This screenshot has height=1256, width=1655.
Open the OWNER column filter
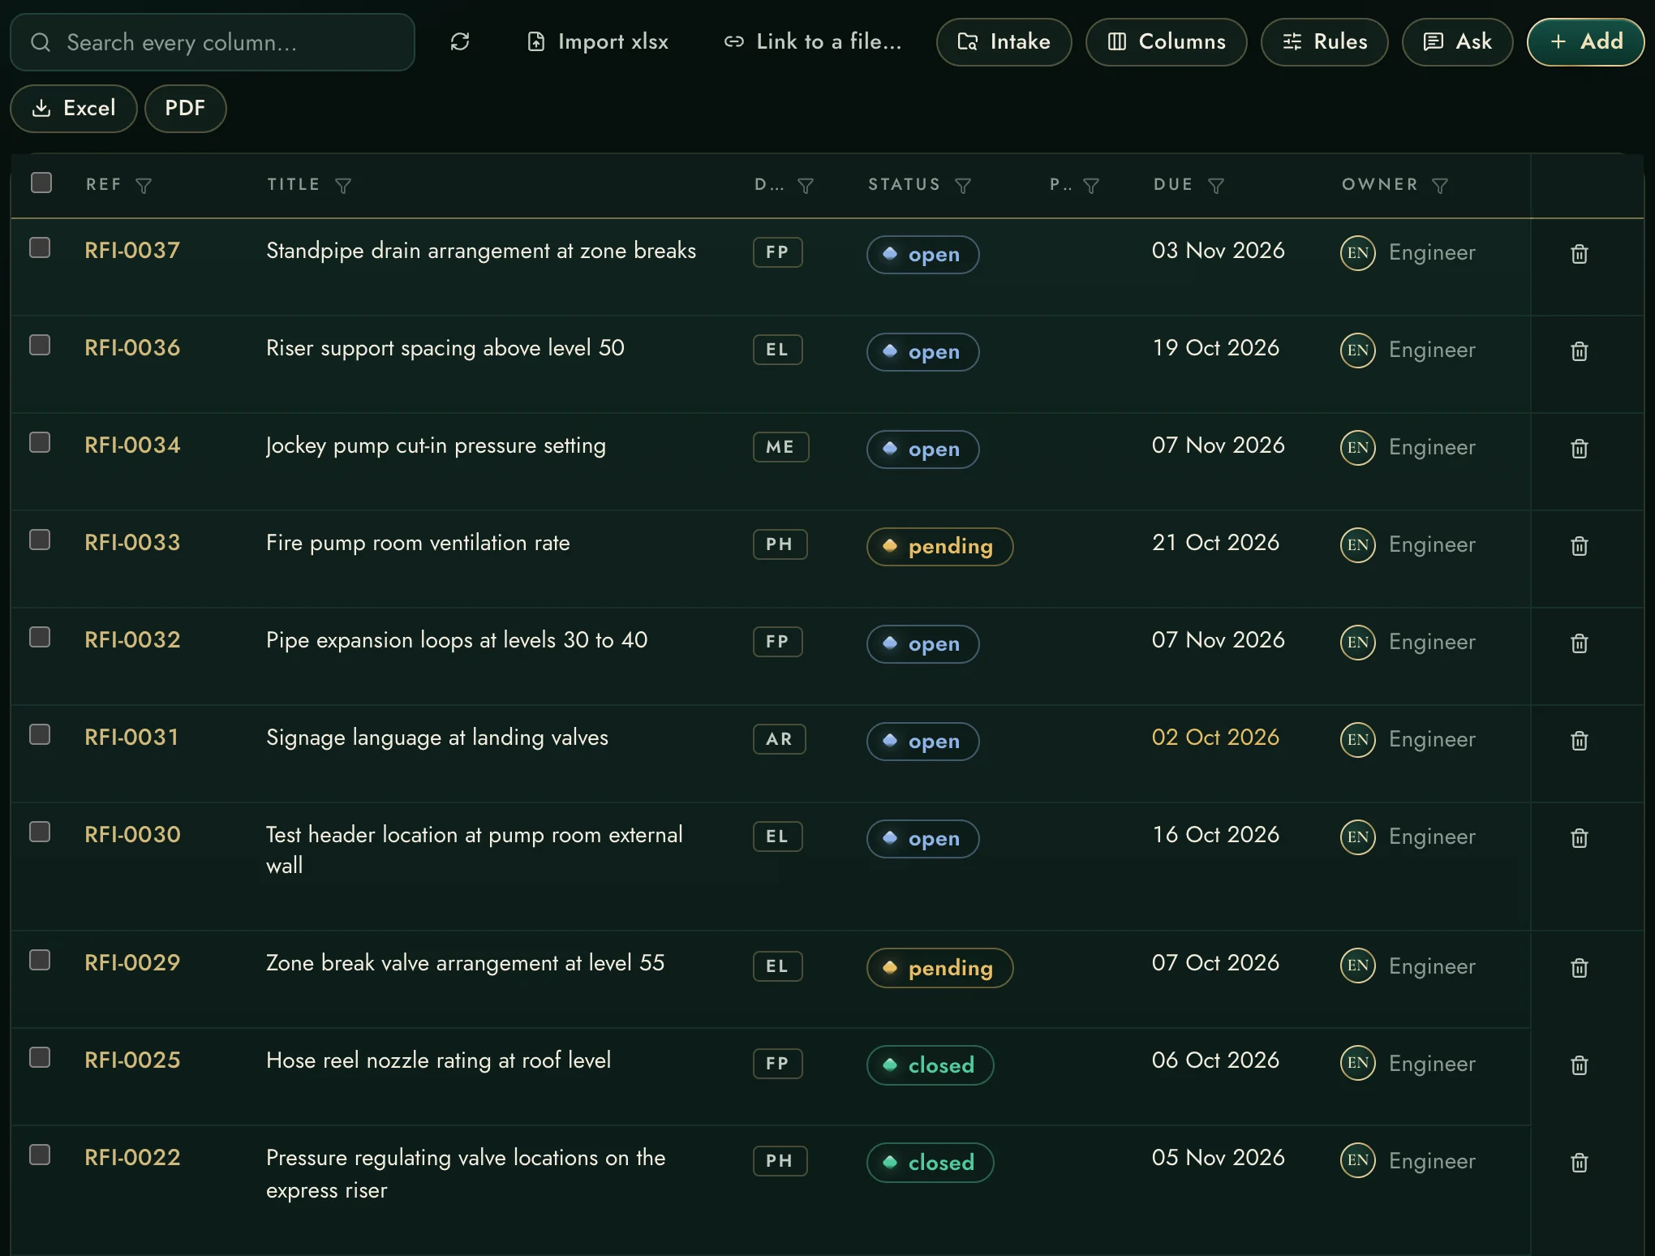(1440, 186)
